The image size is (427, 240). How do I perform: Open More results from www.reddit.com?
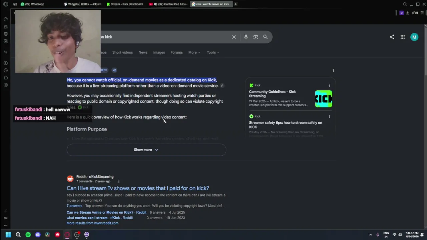tap(92, 223)
